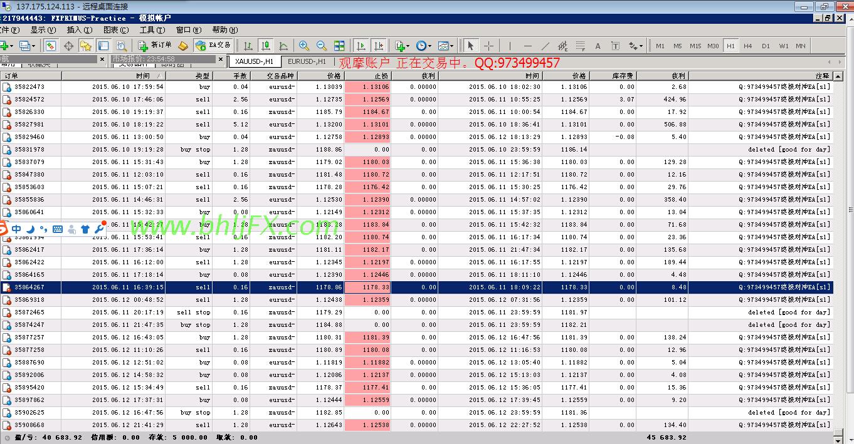Open the 窗口 menu
Viewport: 854px width, 444px height.
pyautogui.click(x=188, y=29)
